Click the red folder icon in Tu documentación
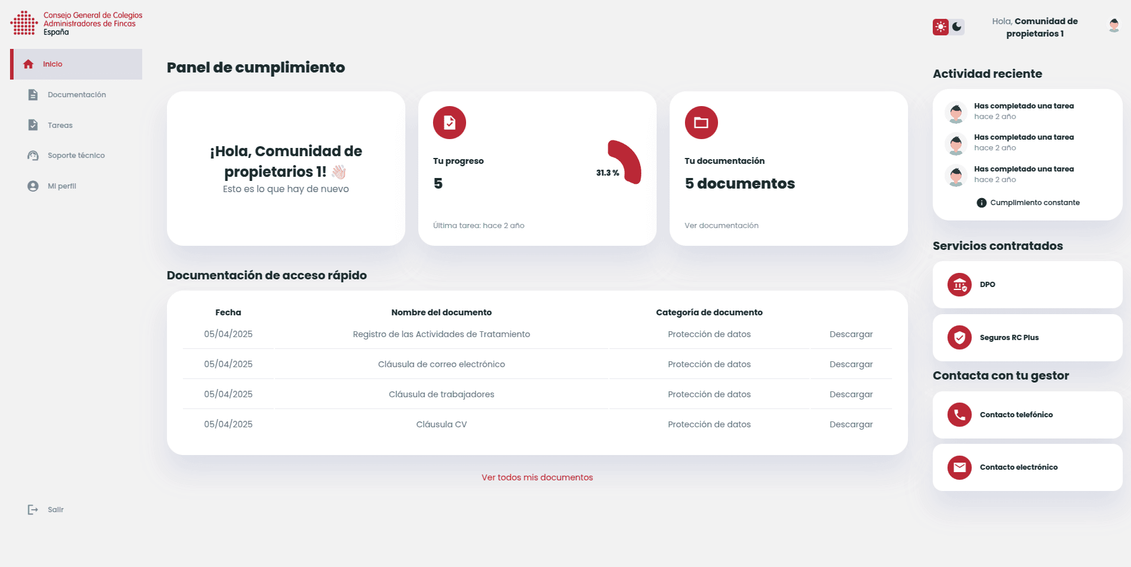Image resolution: width=1131 pixels, height=567 pixels. [701, 123]
